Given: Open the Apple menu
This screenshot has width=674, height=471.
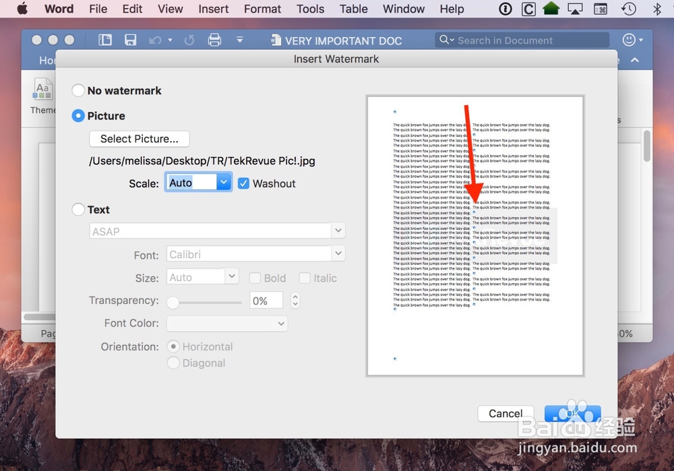Looking at the screenshot, I should click(x=22, y=9).
